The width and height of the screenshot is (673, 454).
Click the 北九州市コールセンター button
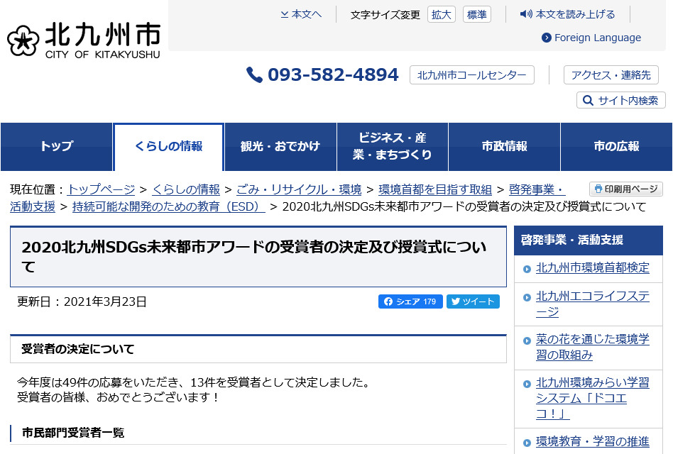tap(471, 74)
